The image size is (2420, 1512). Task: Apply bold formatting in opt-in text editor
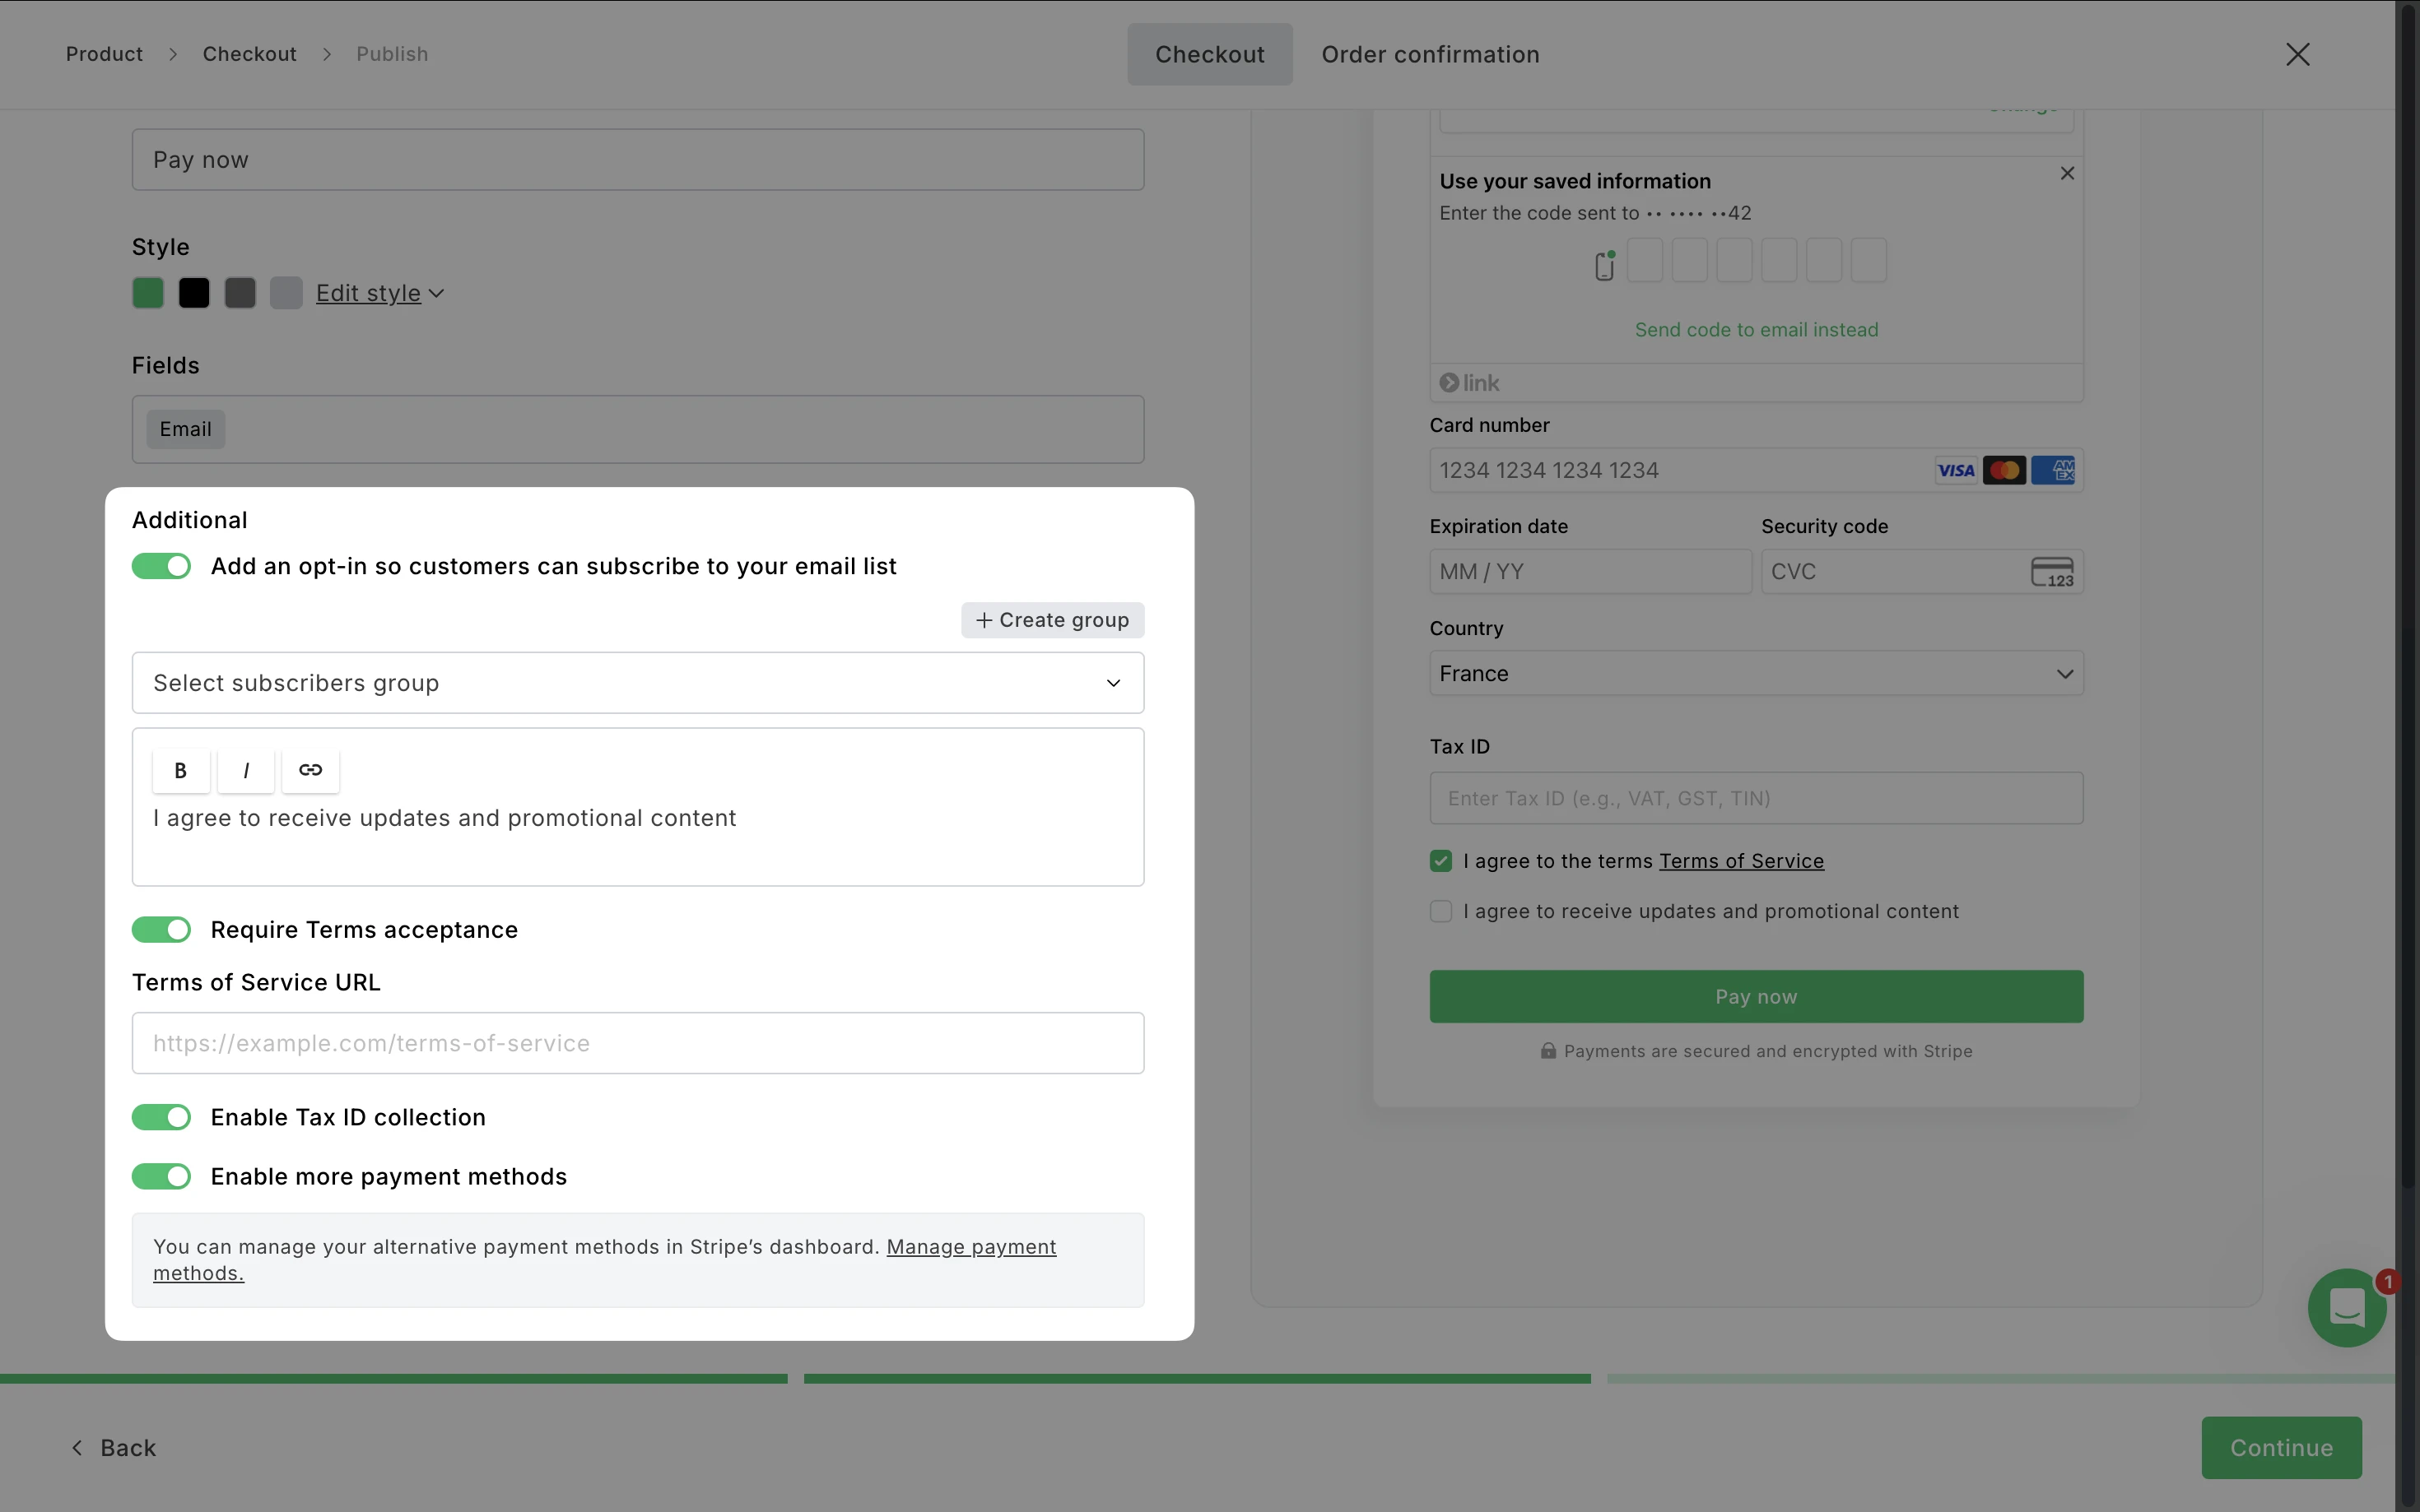[x=181, y=770]
